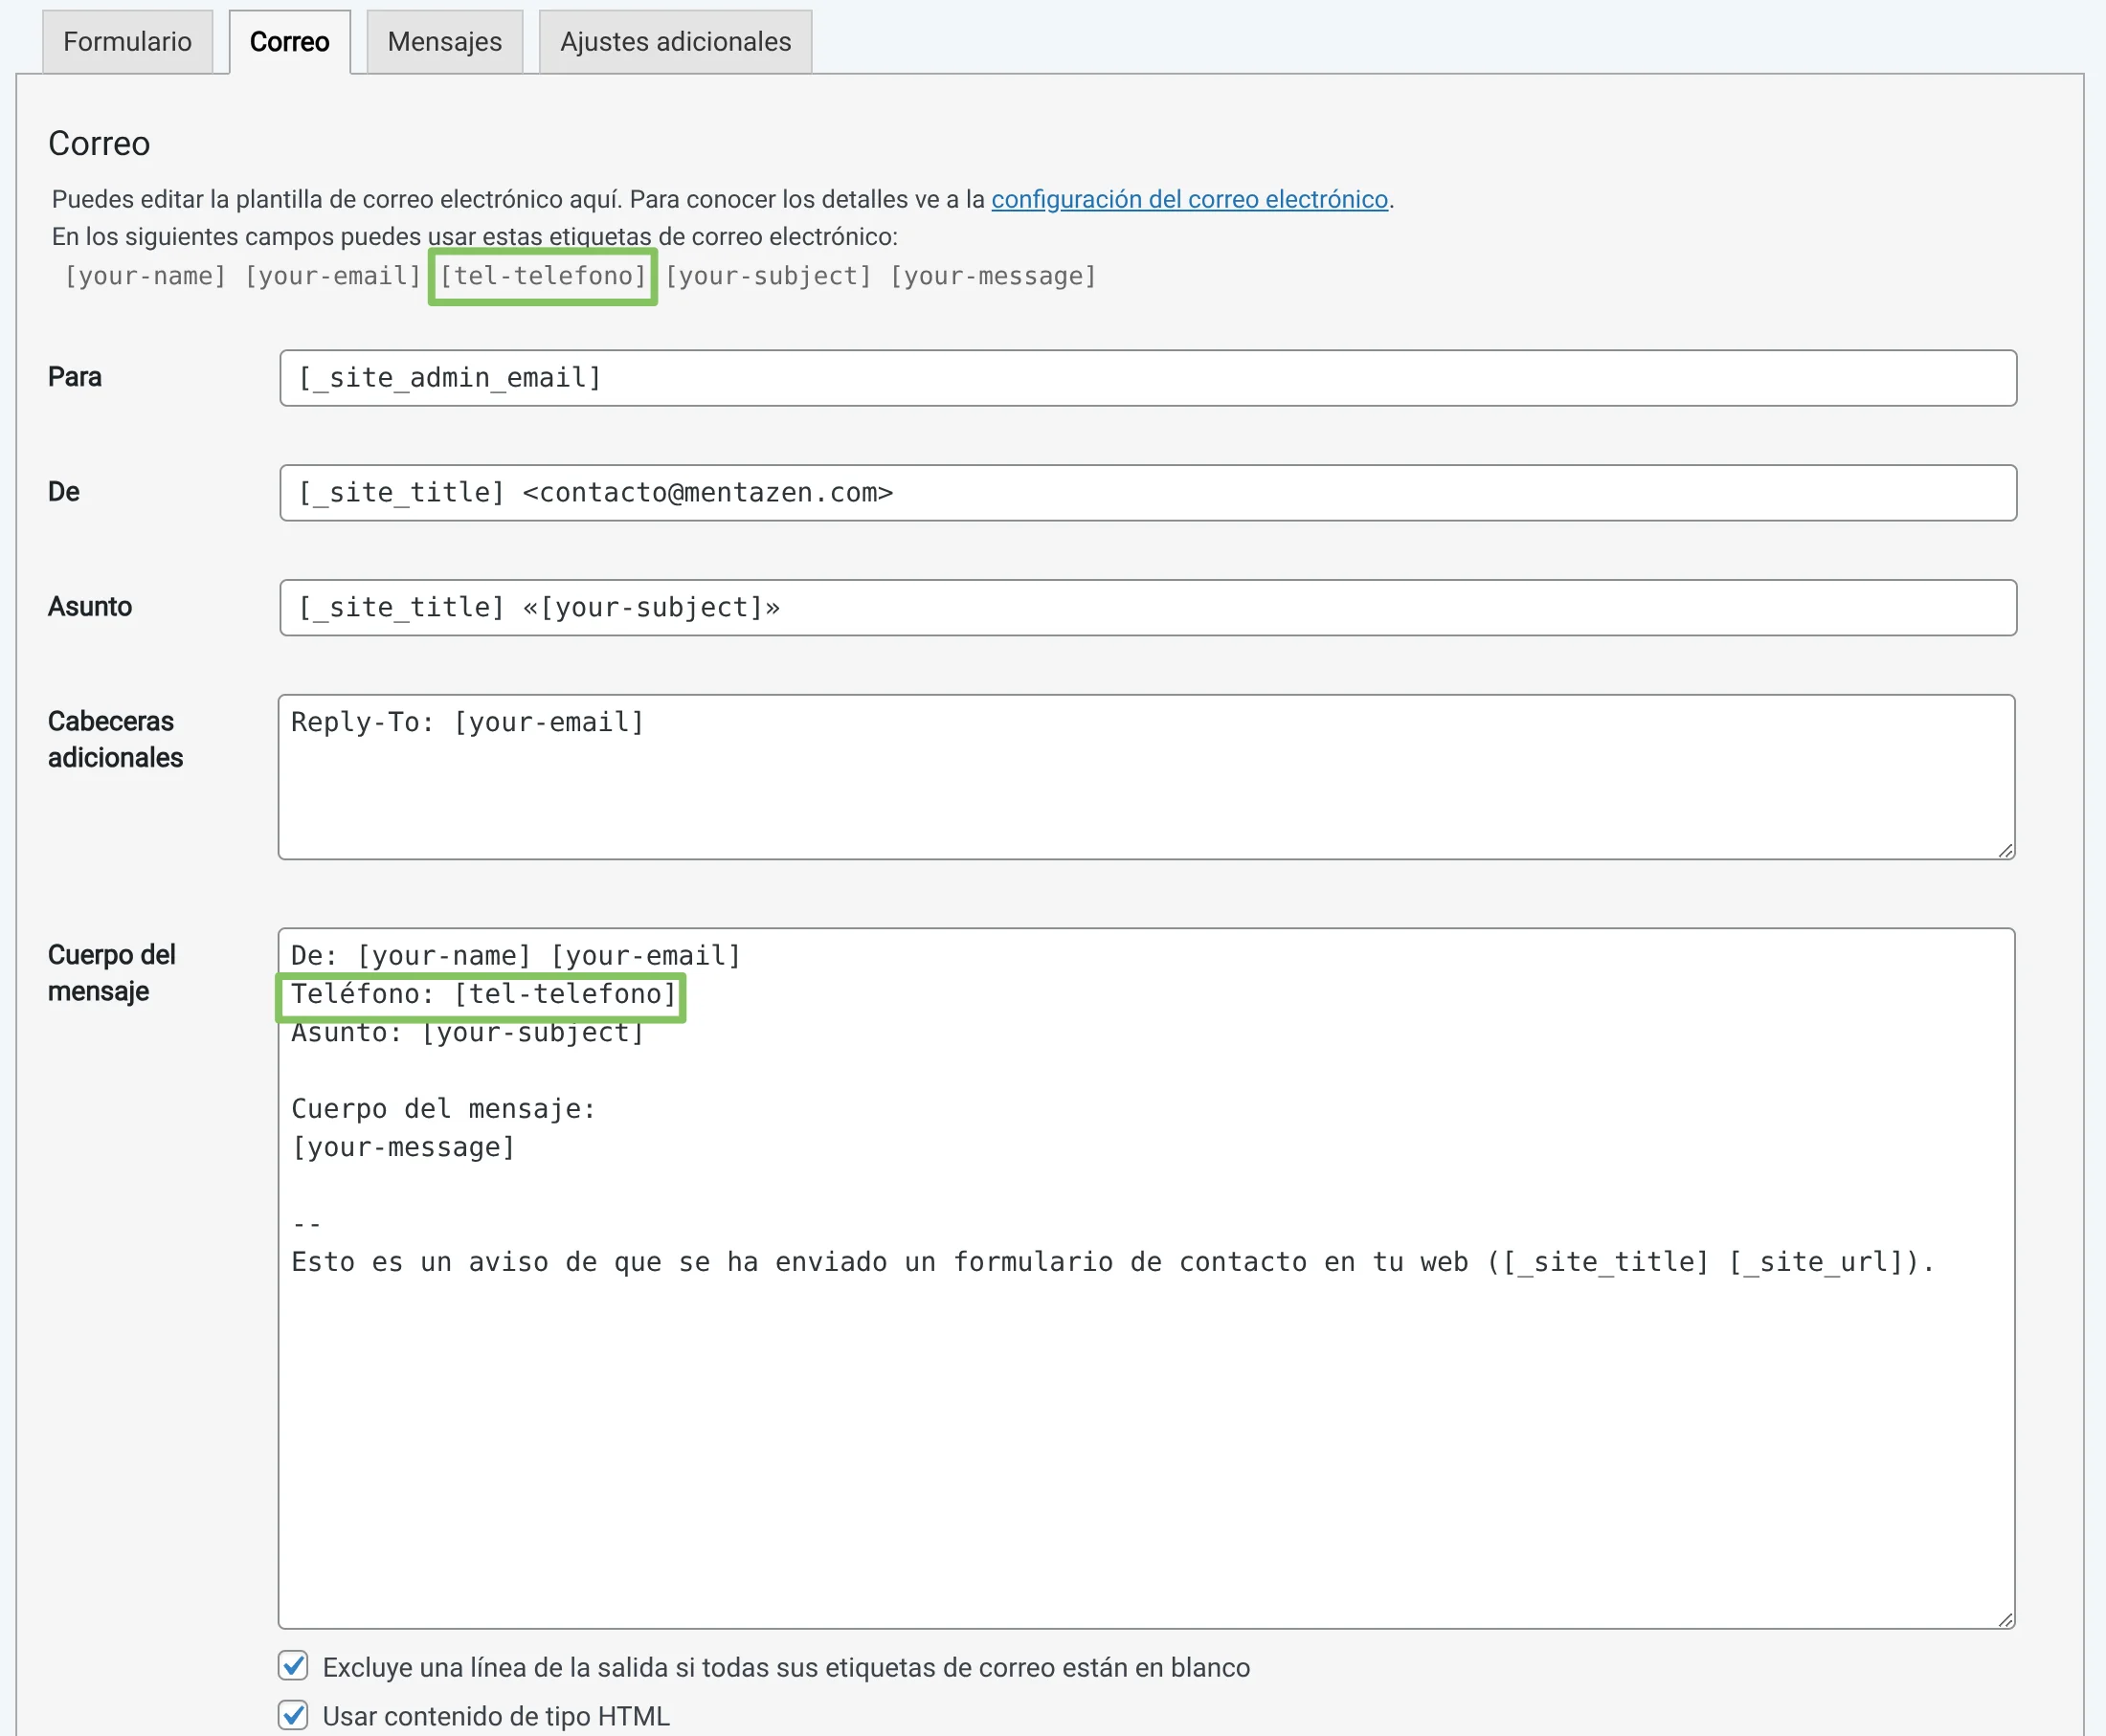Viewport: 2106px width, 1736px height.
Task: Grab Cuerpo del mensaje textarea resize handle
Action: click(2005, 1620)
